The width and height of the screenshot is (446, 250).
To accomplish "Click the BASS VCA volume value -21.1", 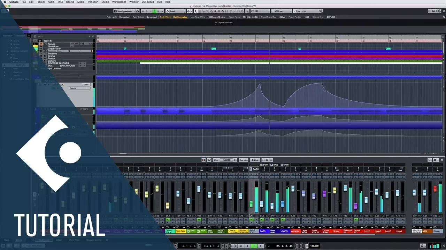I will tap(86, 84).
